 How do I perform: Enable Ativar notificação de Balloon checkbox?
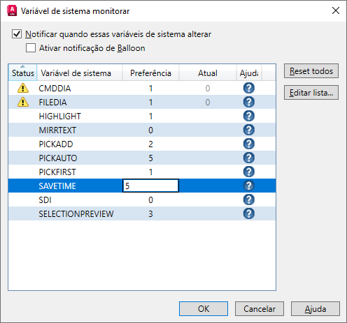click(x=31, y=48)
